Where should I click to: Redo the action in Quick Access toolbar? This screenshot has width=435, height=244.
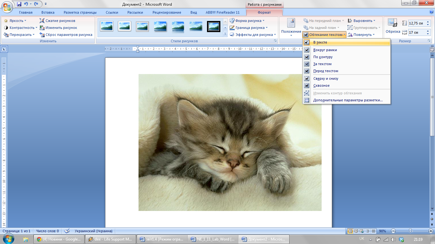(36, 4)
